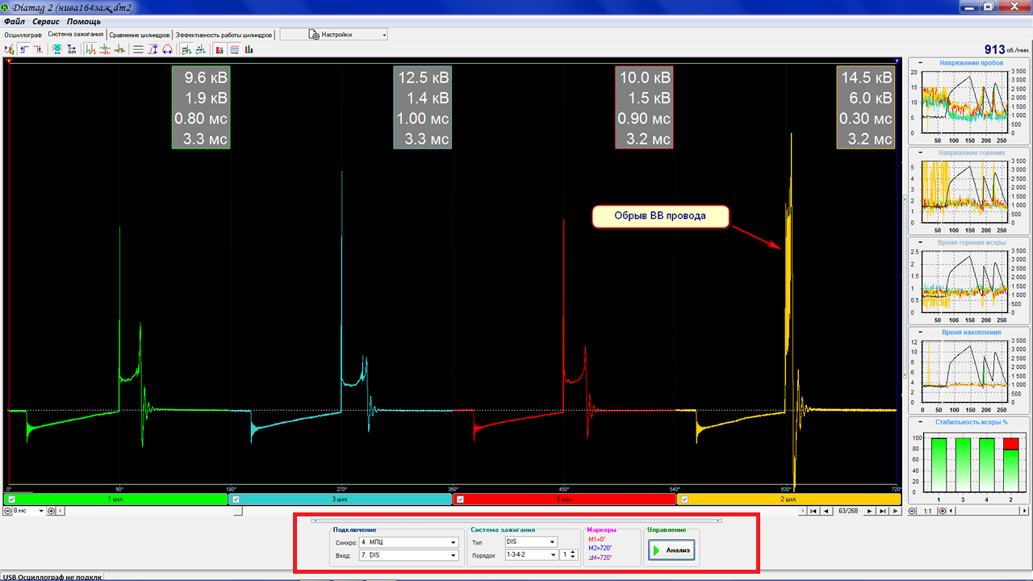The height and width of the screenshot is (581, 1033).
Task: Select the red 4 цил. segment bar
Action: click(x=564, y=499)
